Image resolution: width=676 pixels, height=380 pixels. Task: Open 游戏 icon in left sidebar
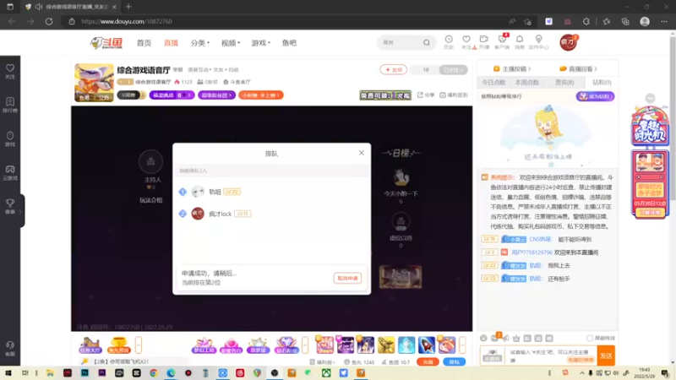(x=10, y=138)
